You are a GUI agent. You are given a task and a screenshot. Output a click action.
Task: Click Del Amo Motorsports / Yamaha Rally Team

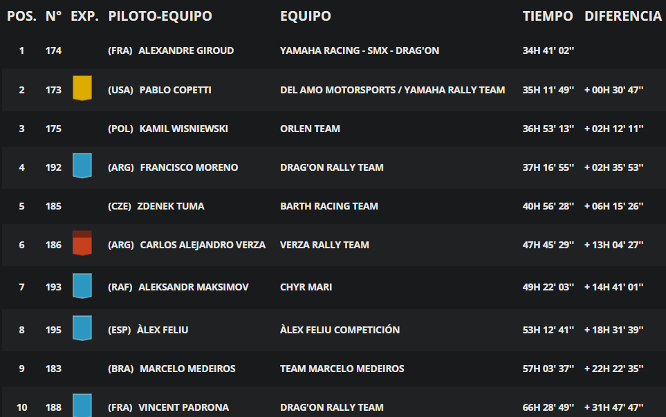(x=392, y=90)
